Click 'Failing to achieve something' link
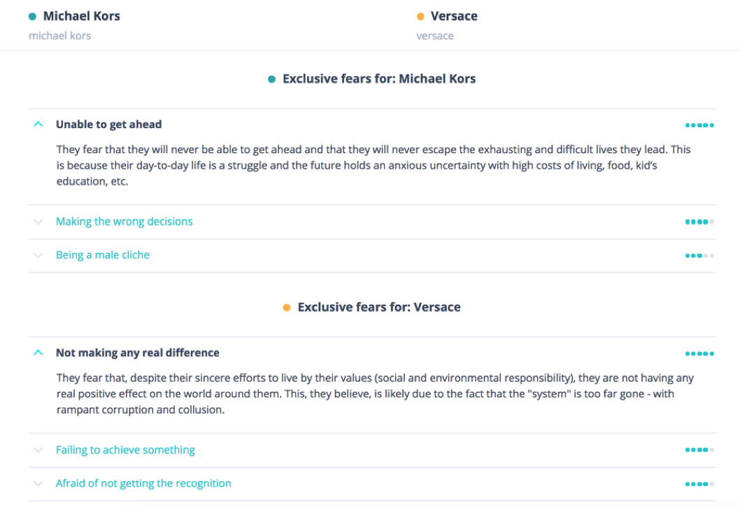 pyautogui.click(x=125, y=450)
